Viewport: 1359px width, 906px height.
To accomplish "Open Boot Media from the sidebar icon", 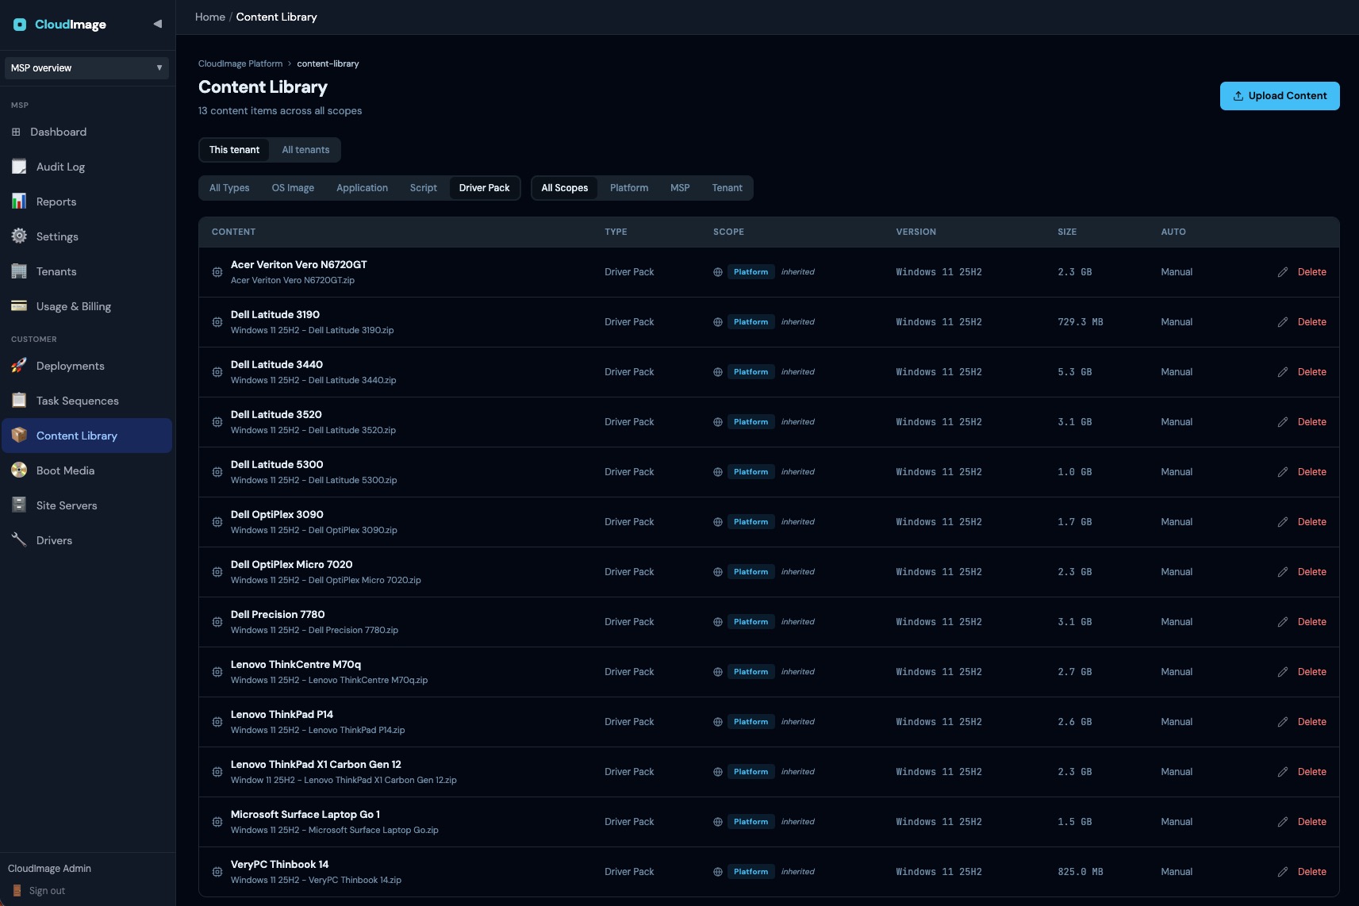I will pyautogui.click(x=19, y=470).
